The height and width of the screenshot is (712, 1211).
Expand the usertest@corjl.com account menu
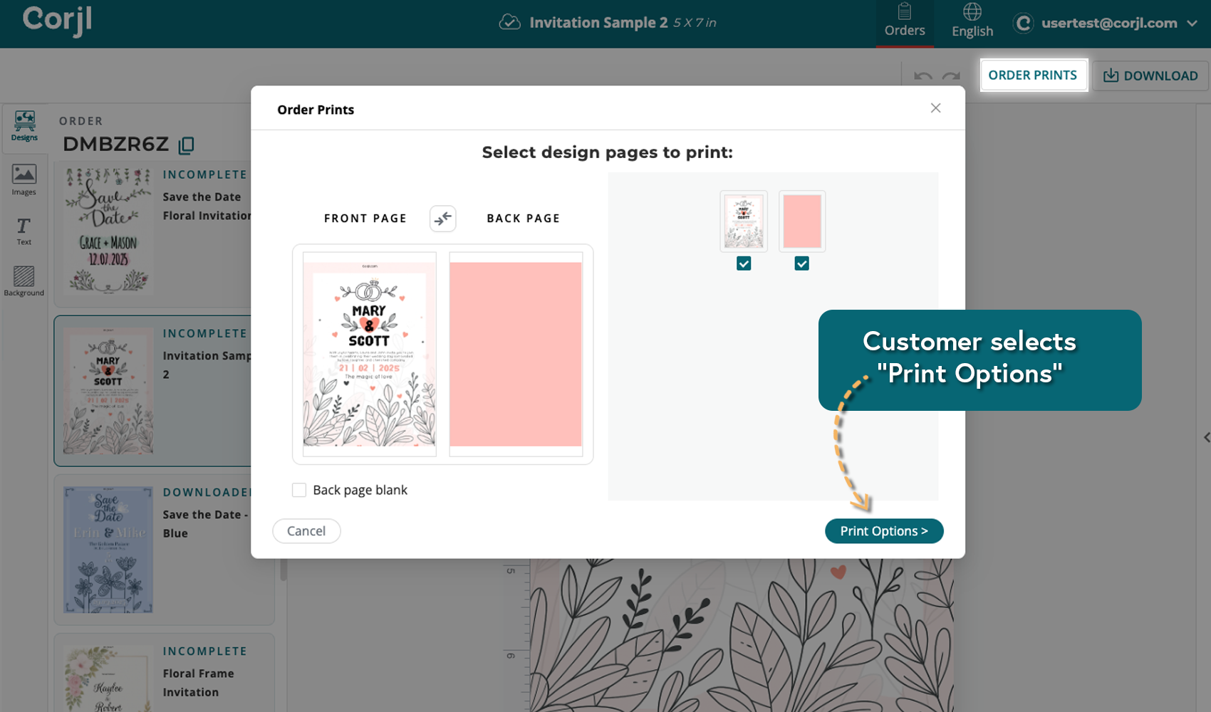1192,23
